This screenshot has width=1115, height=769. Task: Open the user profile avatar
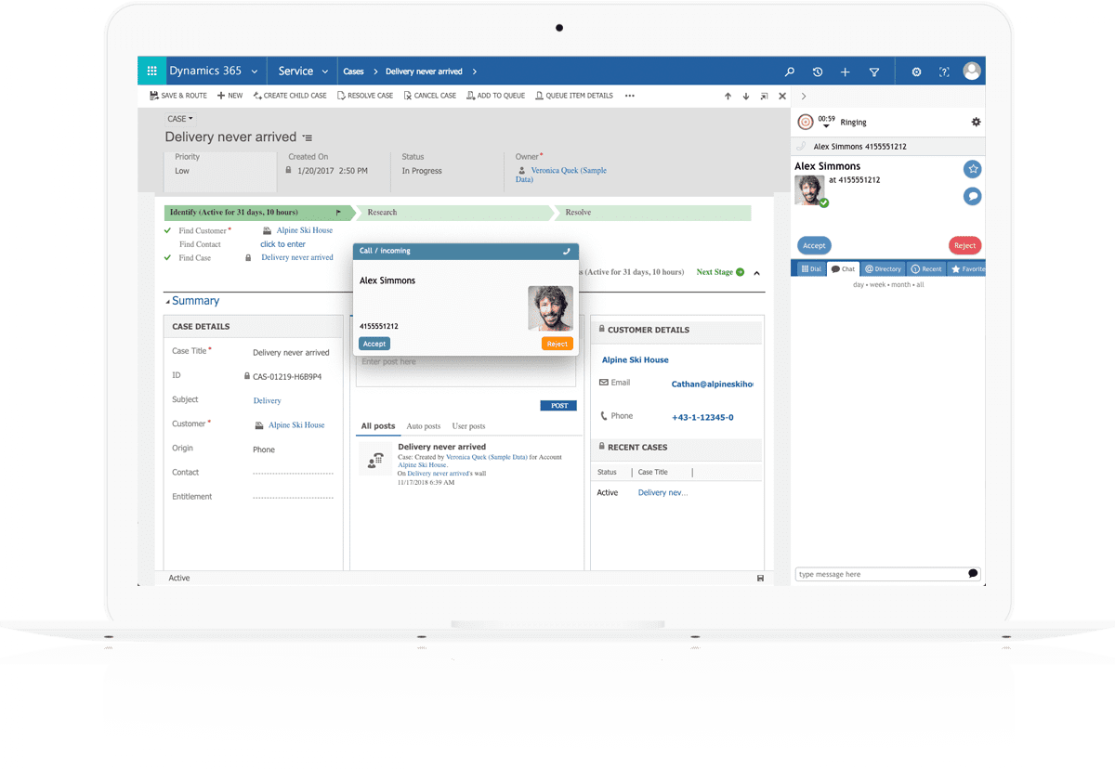pyautogui.click(x=972, y=71)
